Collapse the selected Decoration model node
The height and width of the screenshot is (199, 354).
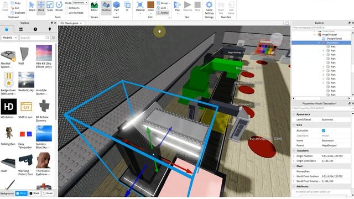(x=319, y=43)
